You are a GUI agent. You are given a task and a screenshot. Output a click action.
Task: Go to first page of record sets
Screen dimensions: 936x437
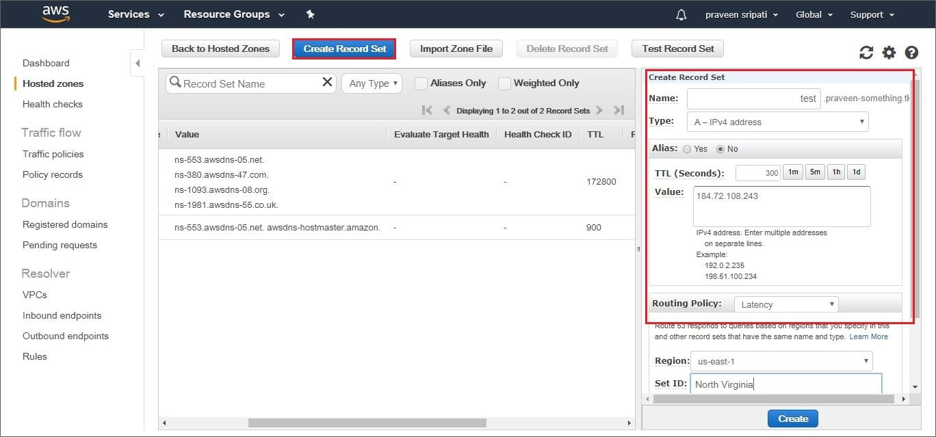click(x=428, y=110)
